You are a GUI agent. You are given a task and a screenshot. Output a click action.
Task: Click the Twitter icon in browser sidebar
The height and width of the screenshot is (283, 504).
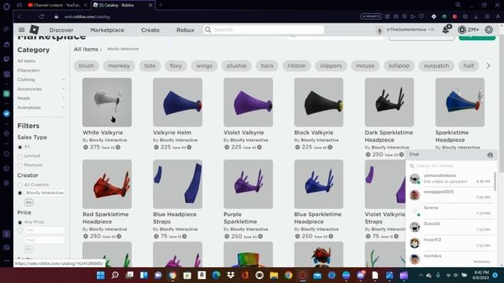point(6,113)
